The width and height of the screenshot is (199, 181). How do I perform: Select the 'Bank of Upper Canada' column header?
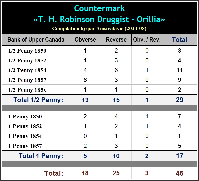pyautogui.click(x=36, y=39)
